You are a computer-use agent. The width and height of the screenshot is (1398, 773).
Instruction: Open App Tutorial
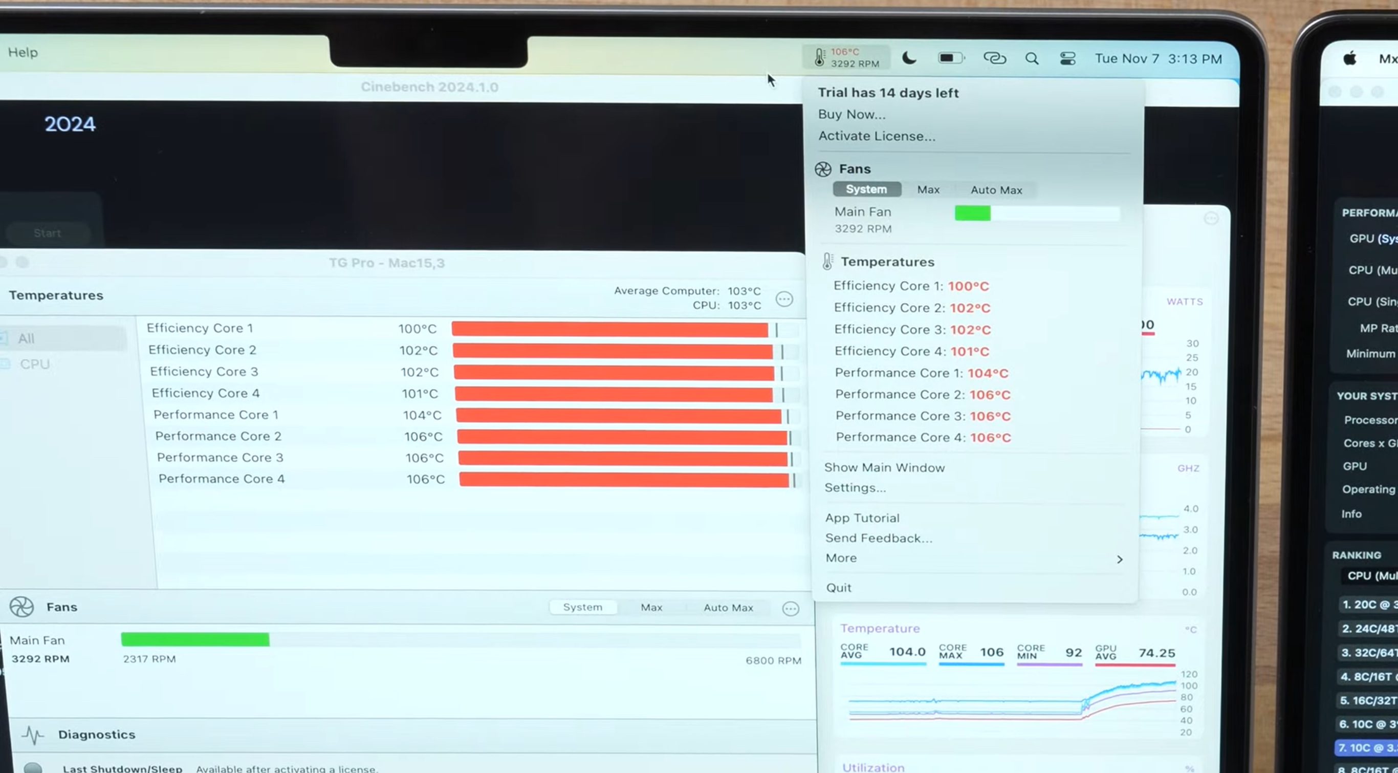click(x=862, y=518)
